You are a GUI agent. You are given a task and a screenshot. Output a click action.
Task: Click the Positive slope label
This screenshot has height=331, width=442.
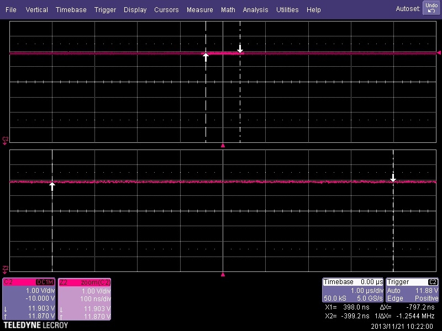(427, 298)
